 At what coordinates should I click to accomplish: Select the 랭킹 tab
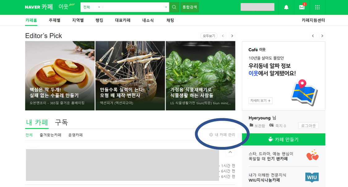point(99,20)
